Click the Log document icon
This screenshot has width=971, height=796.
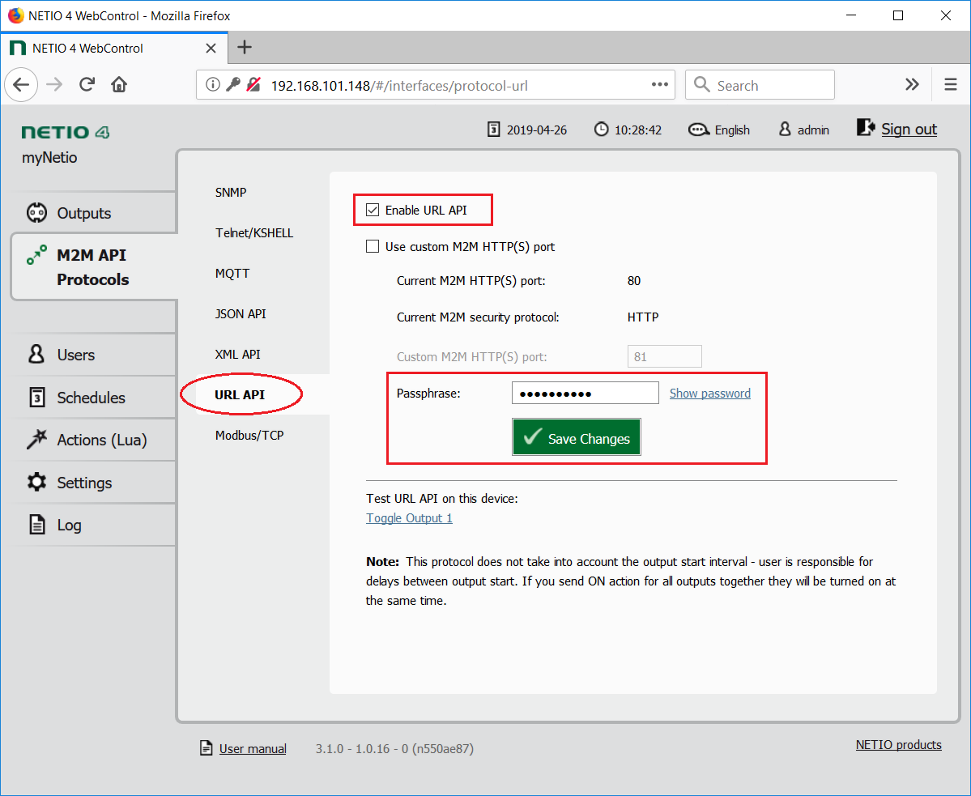click(x=37, y=524)
